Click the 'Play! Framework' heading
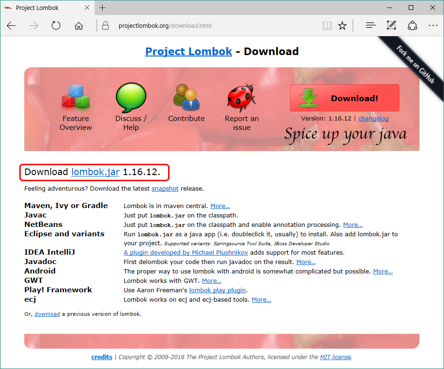This screenshot has height=369, width=444. (x=58, y=290)
